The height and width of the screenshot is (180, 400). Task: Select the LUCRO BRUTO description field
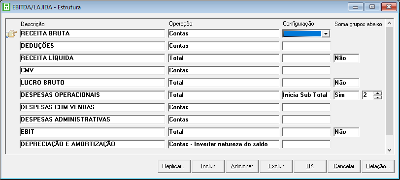click(92, 83)
